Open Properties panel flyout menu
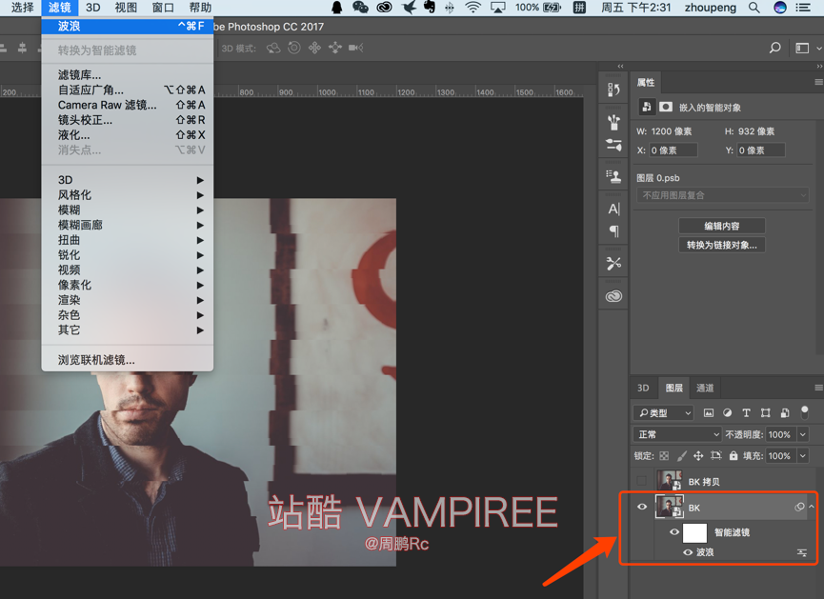The image size is (824, 599). click(x=818, y=82)
